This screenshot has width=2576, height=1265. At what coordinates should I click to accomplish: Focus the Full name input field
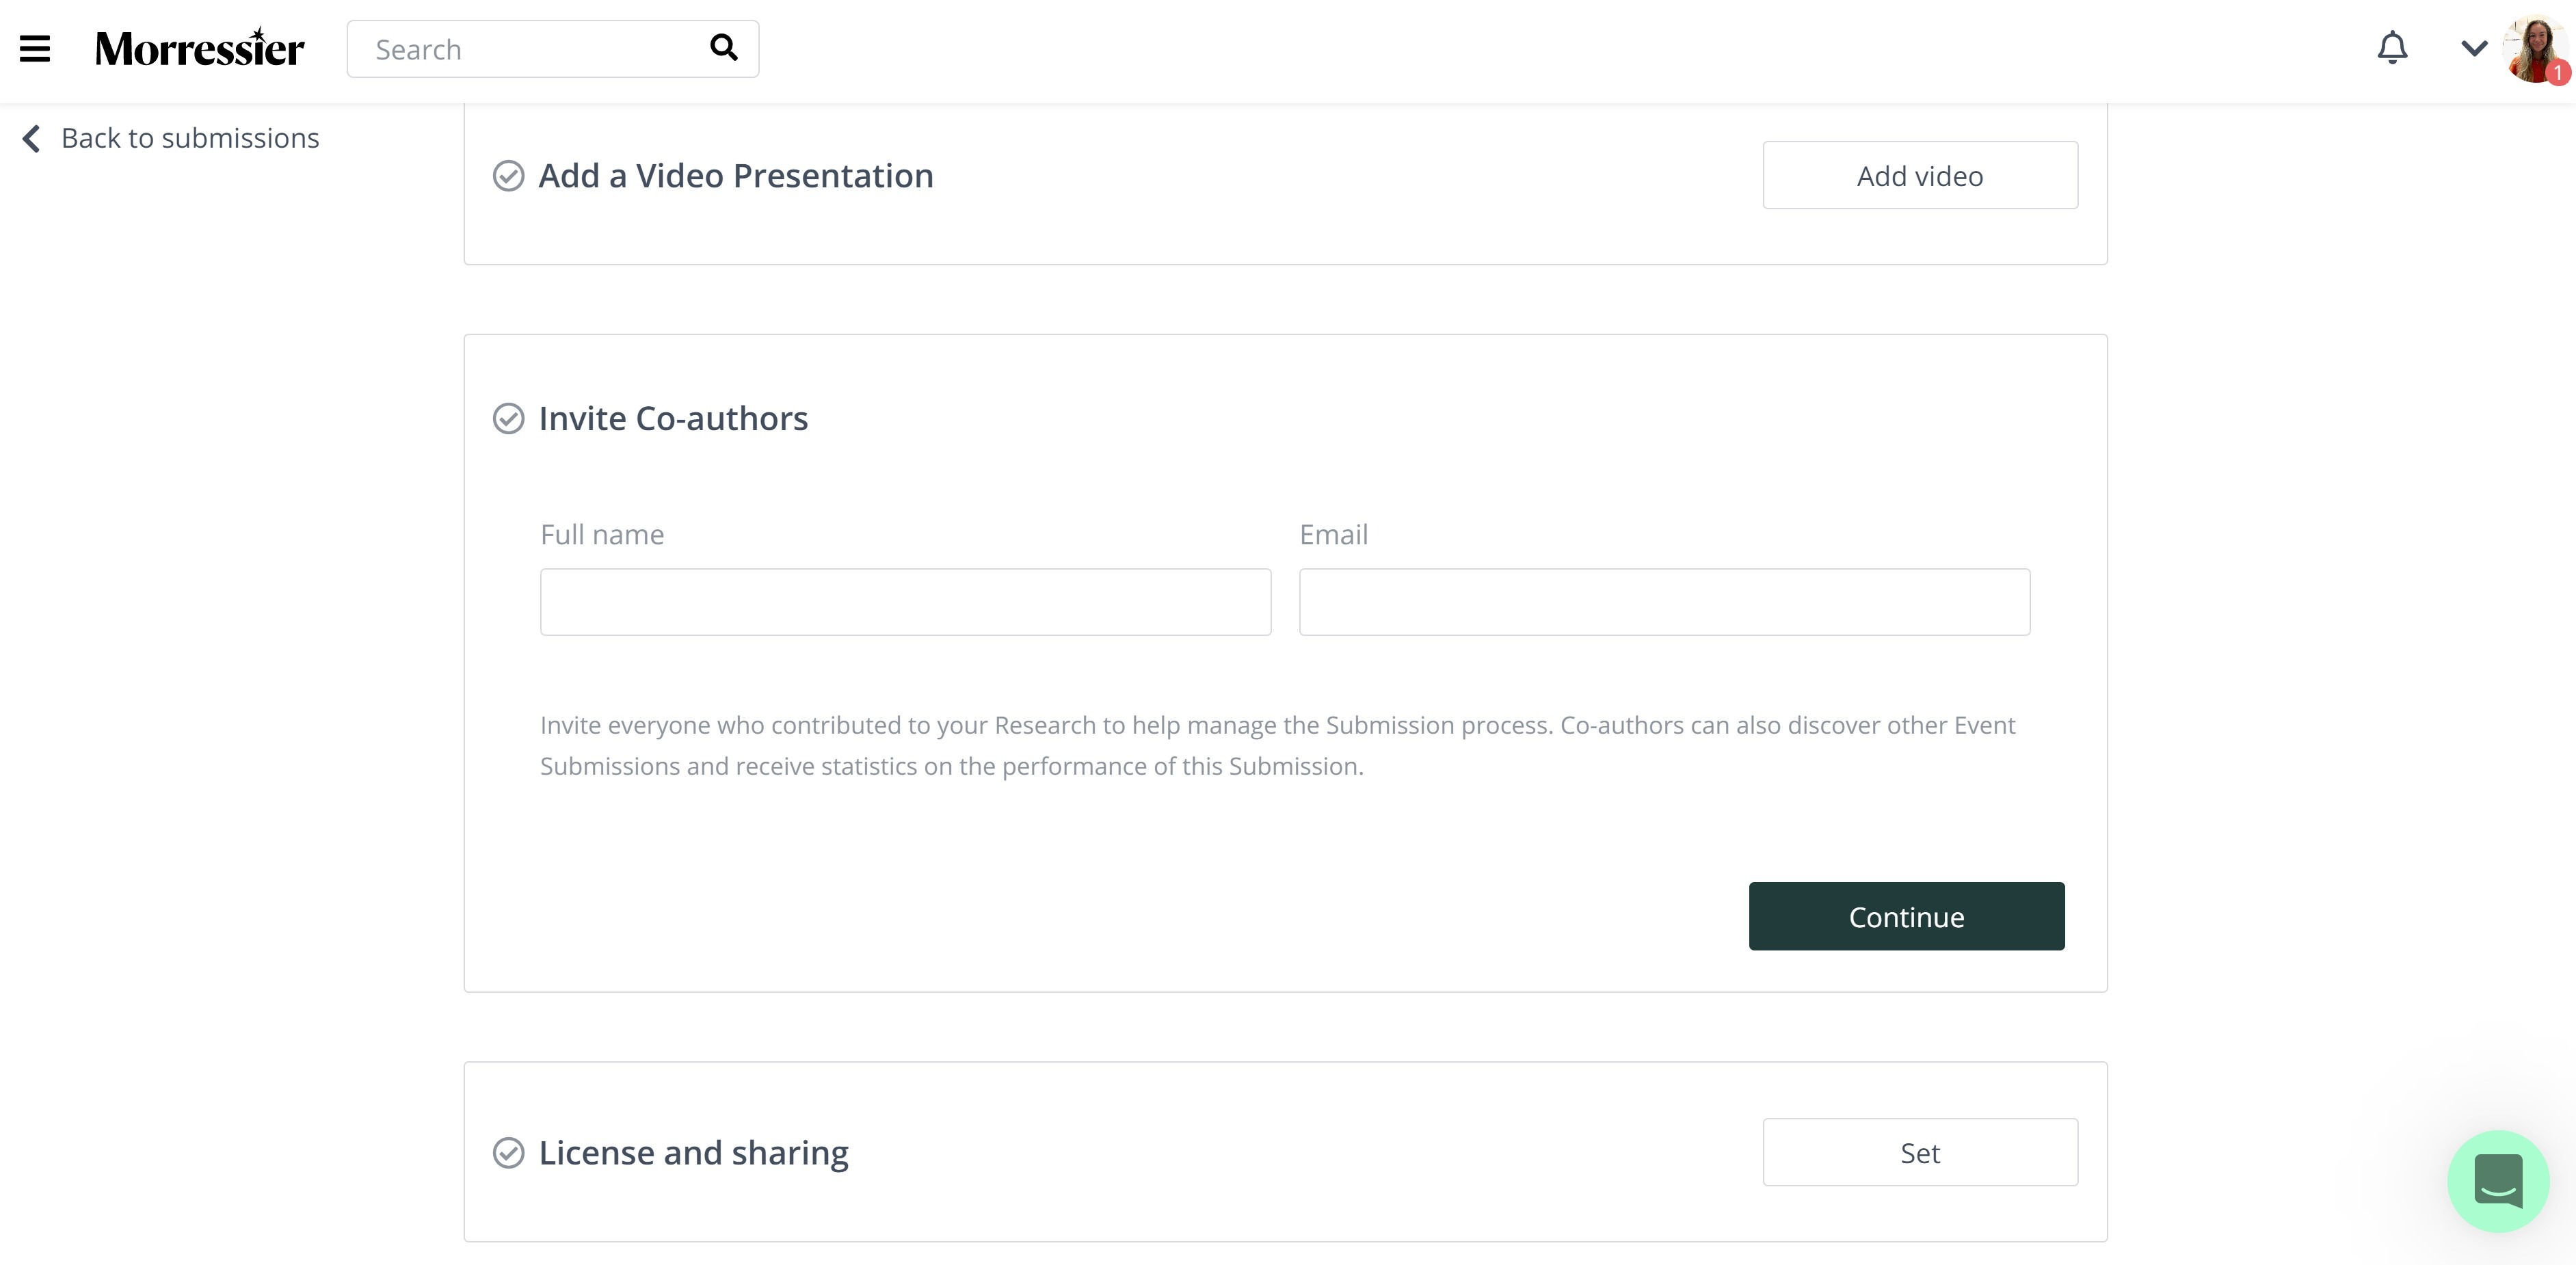click(905, 602)
